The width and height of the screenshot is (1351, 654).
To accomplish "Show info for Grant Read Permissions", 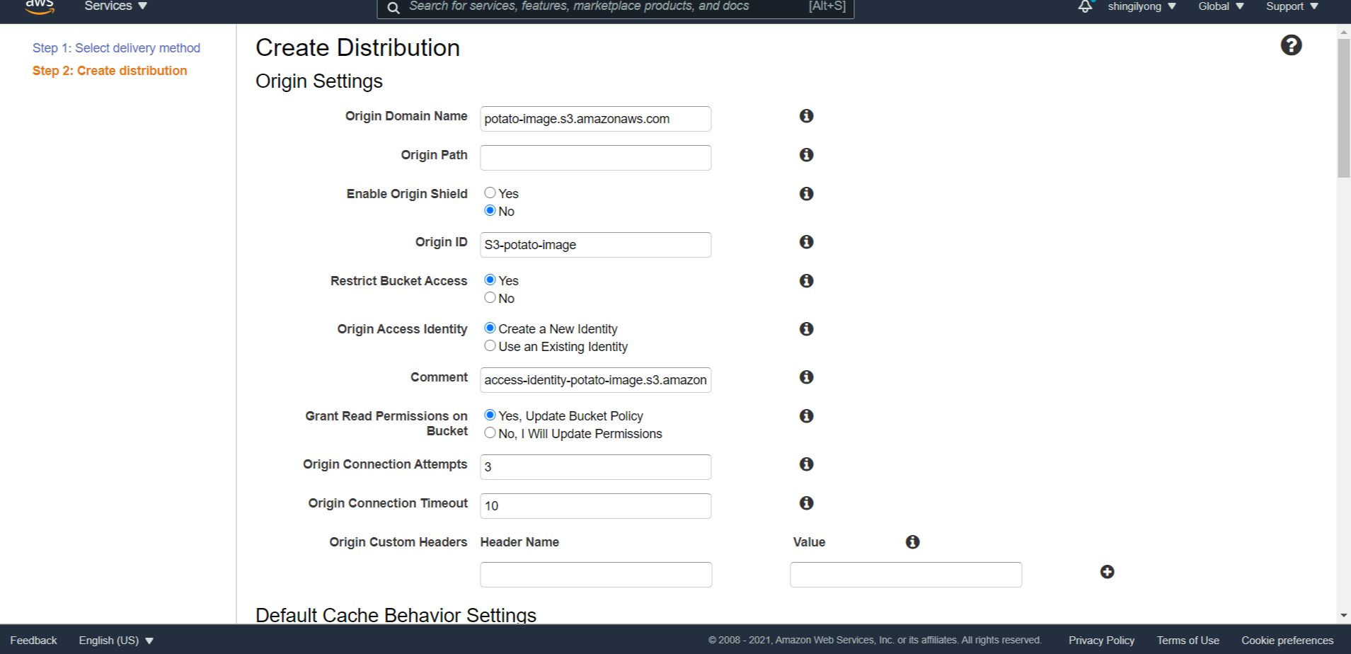I will [x=806, y=415].
